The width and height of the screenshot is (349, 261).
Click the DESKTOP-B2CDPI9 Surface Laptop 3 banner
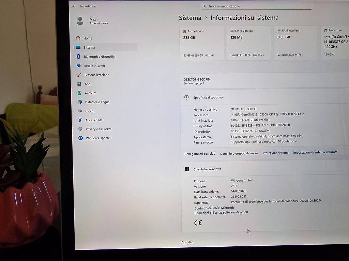[x=264, y=81]
